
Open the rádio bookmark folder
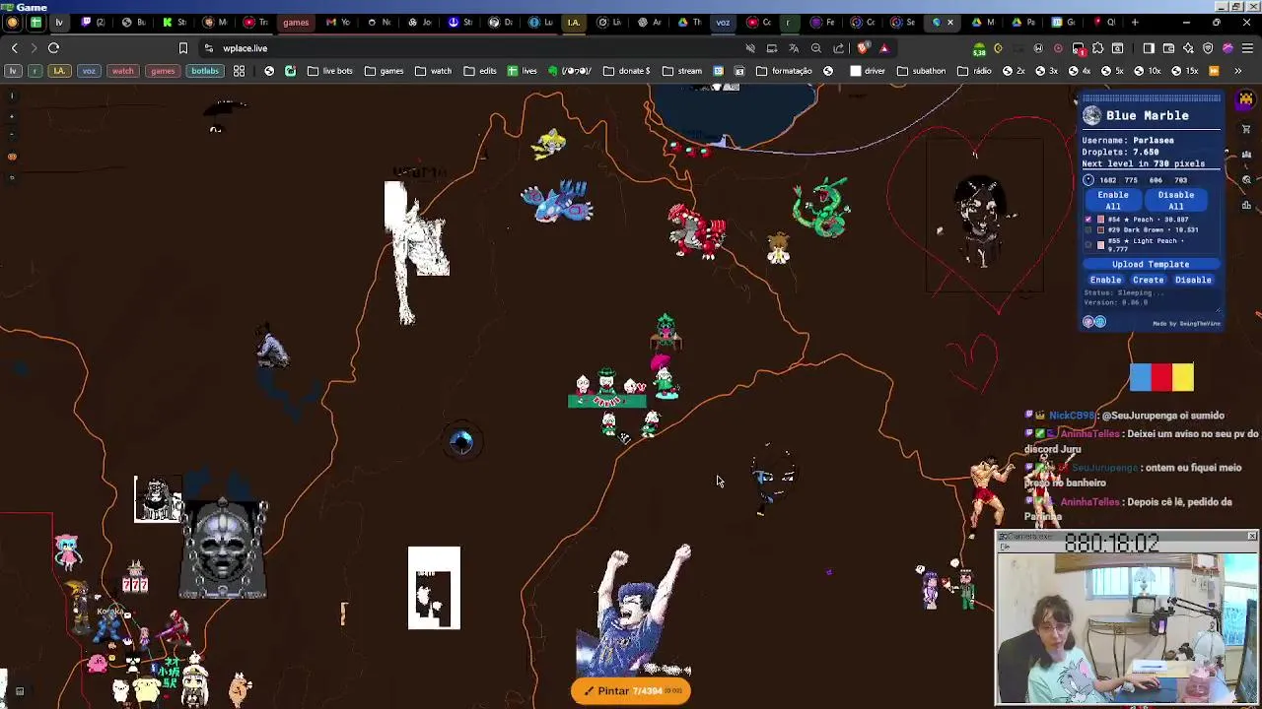coord(974,71)
